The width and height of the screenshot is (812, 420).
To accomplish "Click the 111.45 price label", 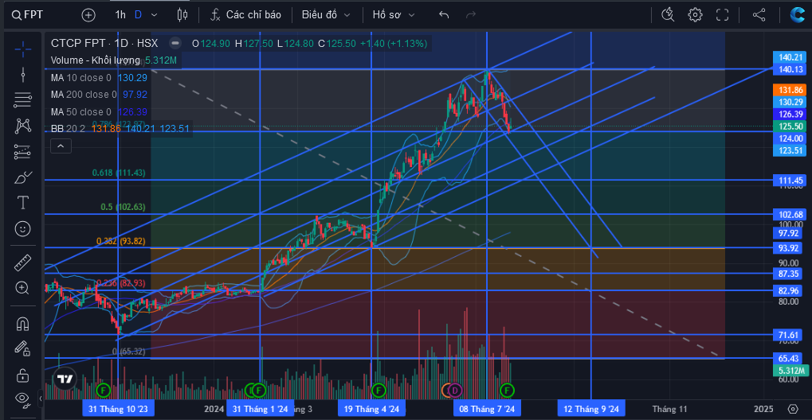I will pyautogui.click(x=790, y=180).
